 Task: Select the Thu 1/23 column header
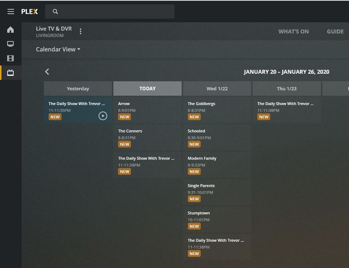(287, 89)
